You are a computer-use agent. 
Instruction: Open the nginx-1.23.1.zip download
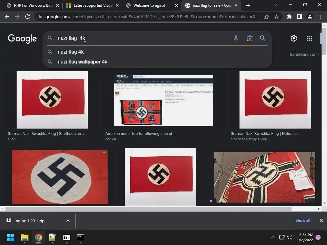tap(30, 221)
